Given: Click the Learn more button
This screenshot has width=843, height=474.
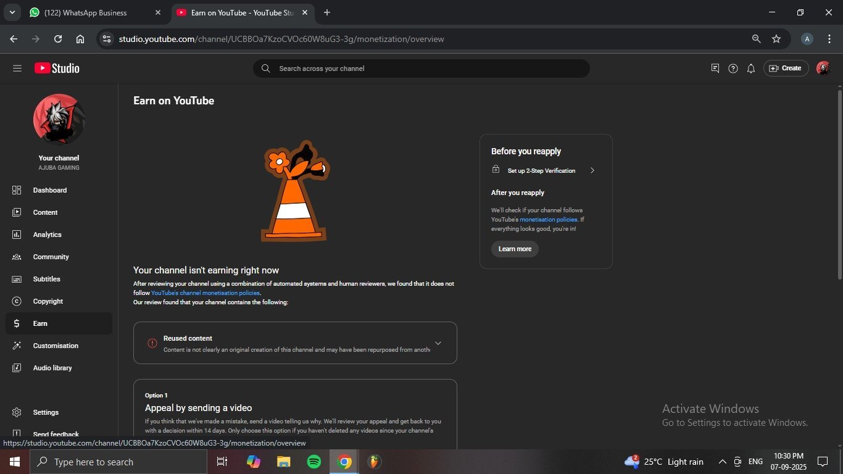Looking at the screenshot, I should 515,249.
